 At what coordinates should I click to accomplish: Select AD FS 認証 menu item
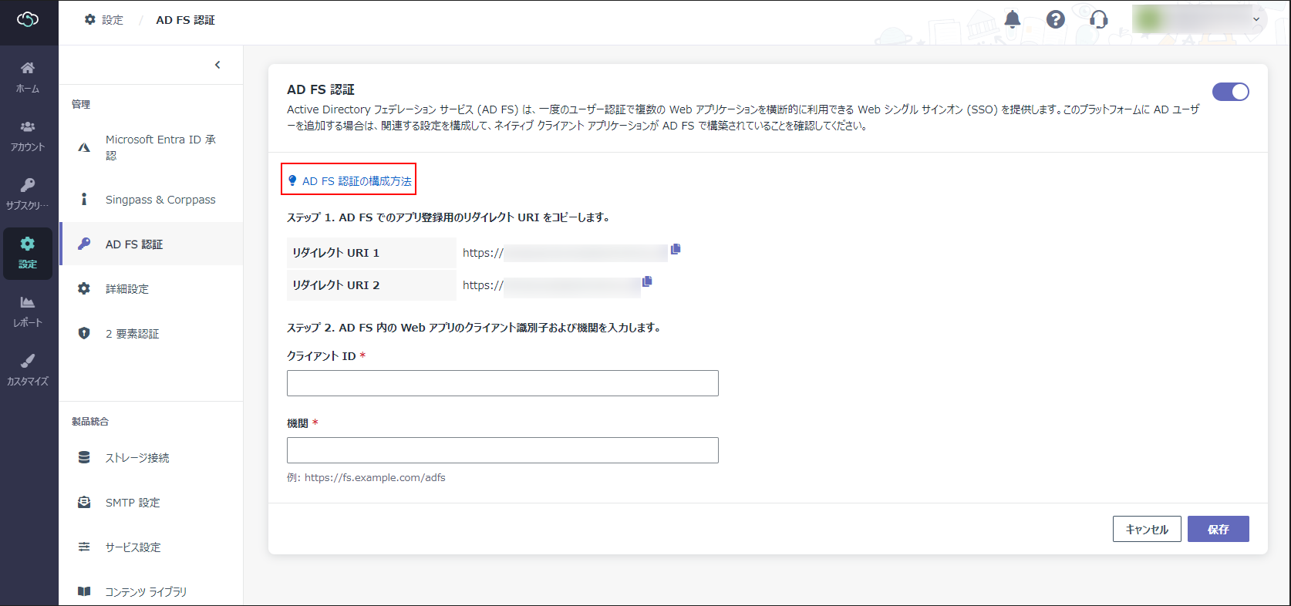(x=151, y=244)
